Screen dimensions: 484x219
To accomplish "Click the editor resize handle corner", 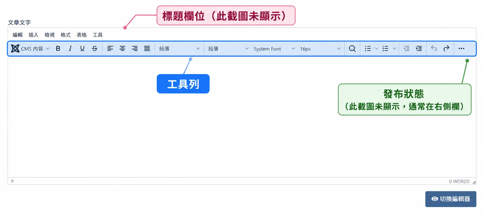I will [x=474, y=182].
